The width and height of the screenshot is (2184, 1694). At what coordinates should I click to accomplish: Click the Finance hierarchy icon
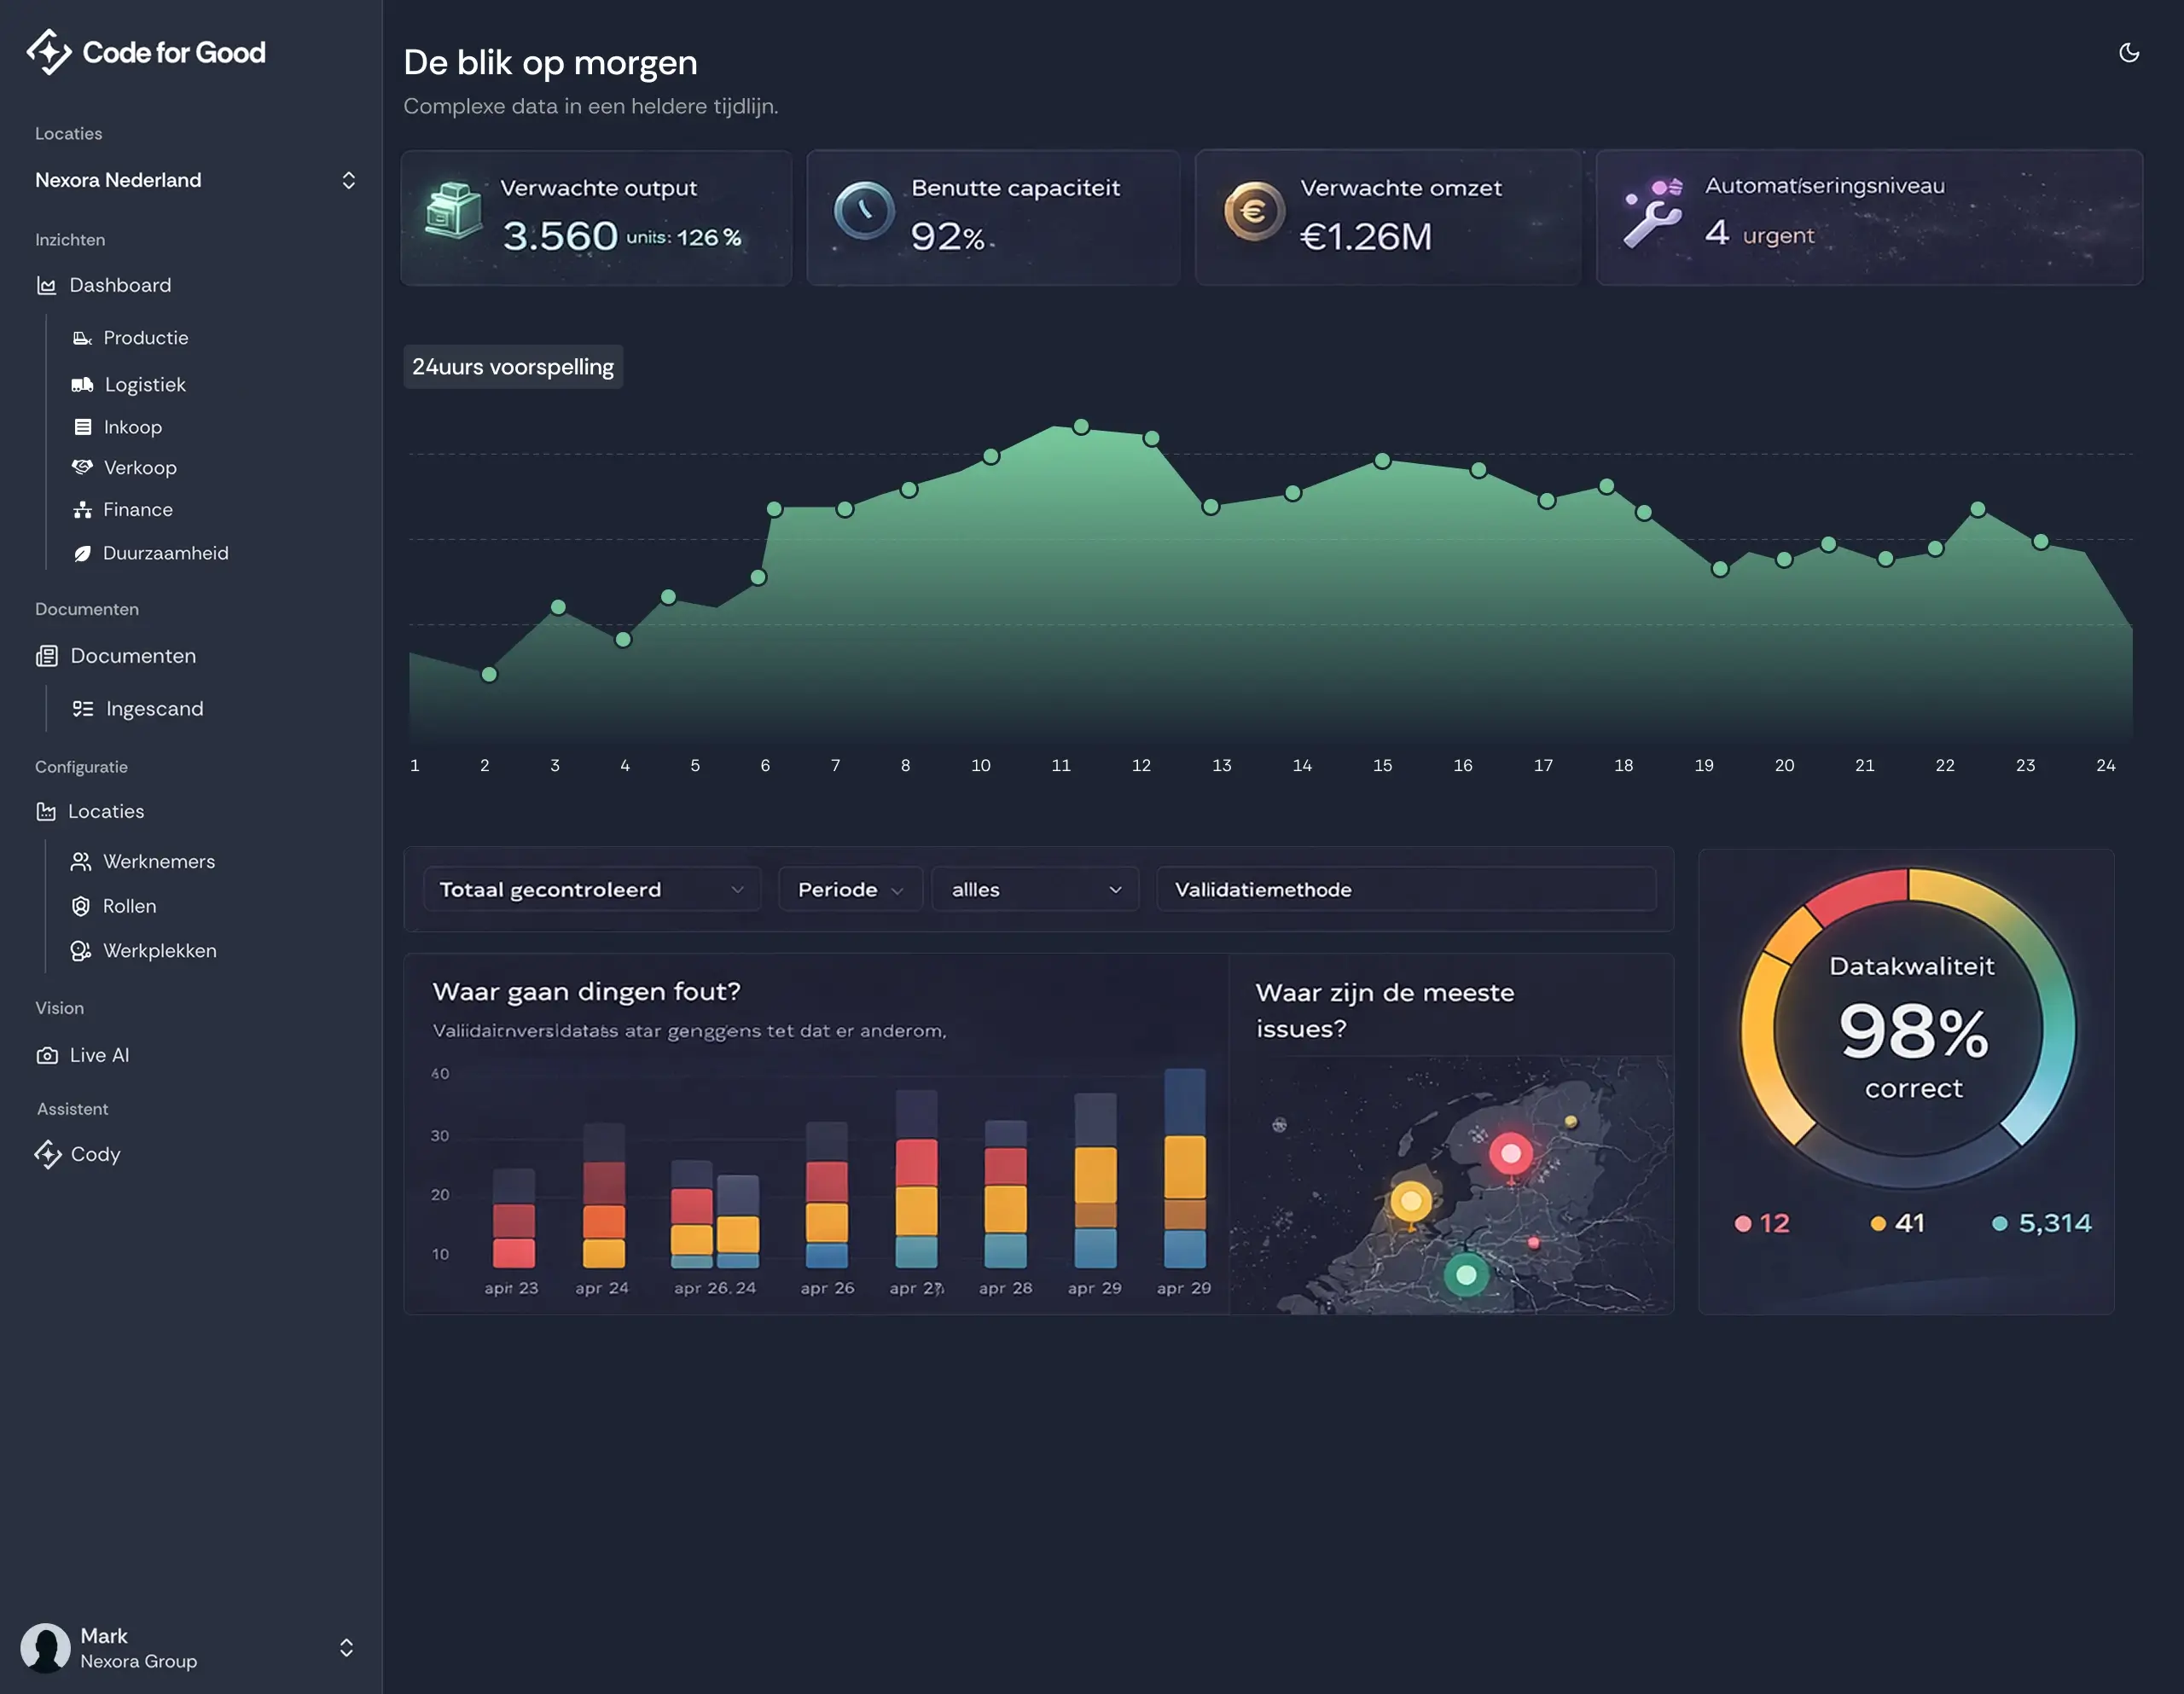82,510
